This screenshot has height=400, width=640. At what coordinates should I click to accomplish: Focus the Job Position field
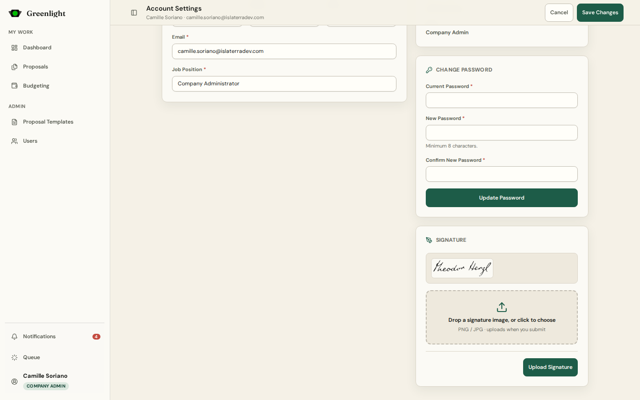coord(284,84)
